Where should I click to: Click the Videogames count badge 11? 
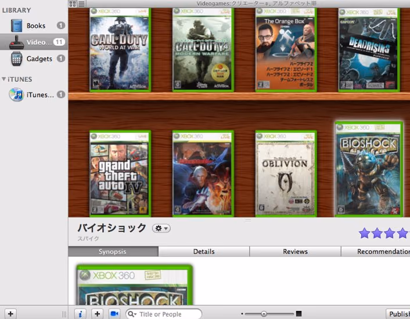(x=59, y=42)
